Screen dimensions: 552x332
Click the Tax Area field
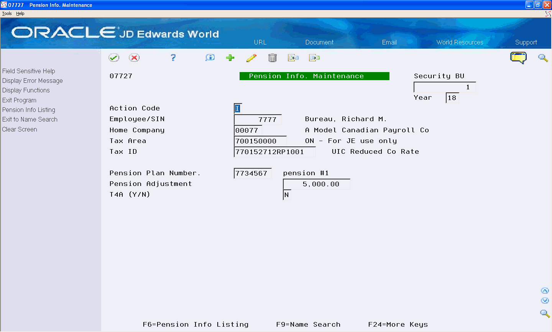[260, 141]
